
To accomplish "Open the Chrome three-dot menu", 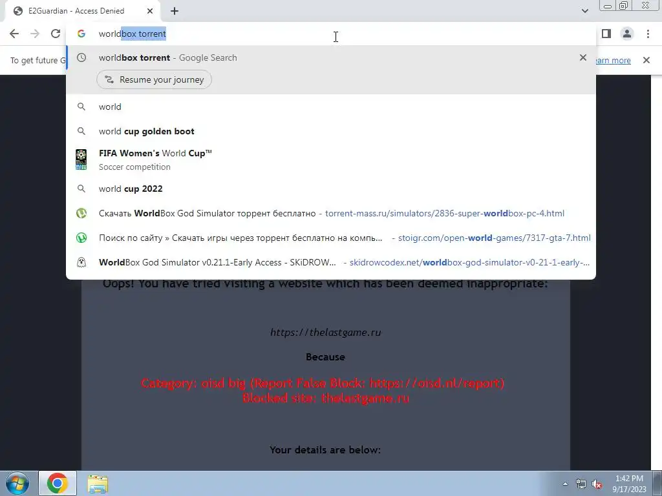I will point(648,34).
